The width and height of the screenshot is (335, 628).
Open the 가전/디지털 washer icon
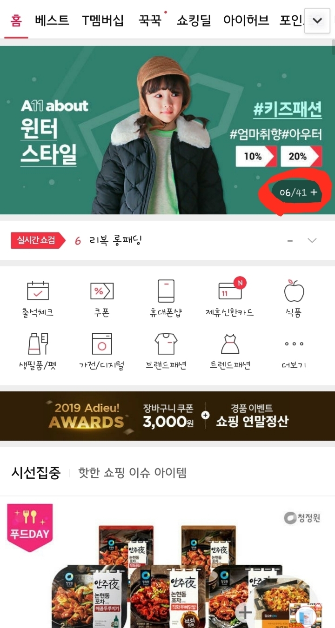tap(102, 344)
